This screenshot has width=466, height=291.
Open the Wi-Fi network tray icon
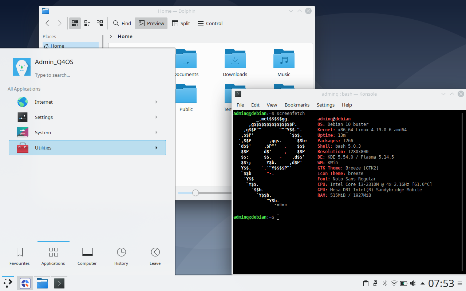click(394, 283)
